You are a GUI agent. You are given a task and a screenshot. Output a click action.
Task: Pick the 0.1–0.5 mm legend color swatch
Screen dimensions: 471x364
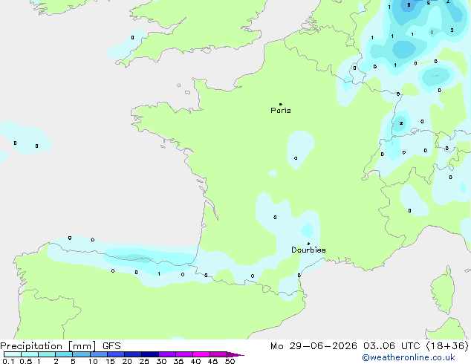pos(13,354)
